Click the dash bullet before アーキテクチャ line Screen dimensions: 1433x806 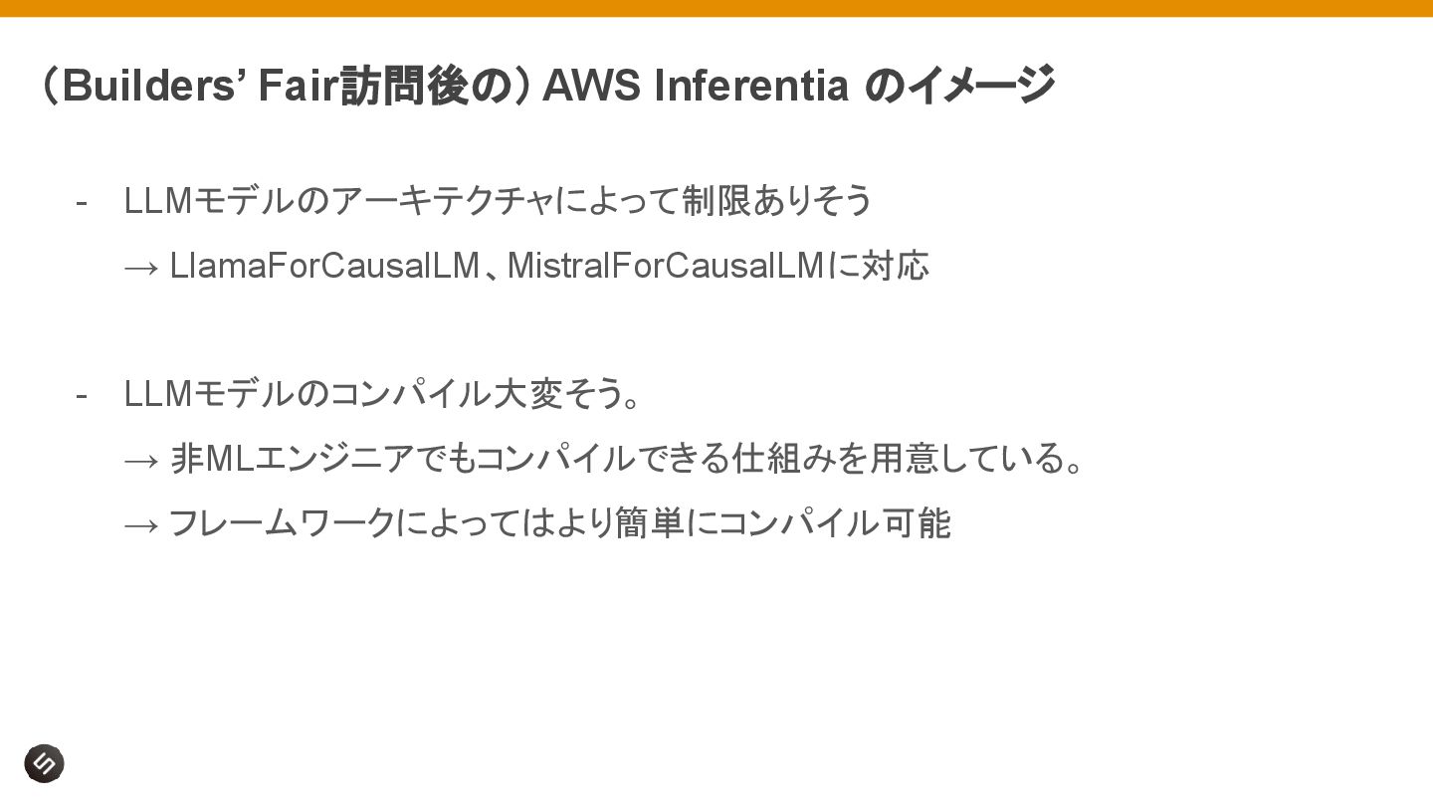pyautogui.click(x=82, y=202)
